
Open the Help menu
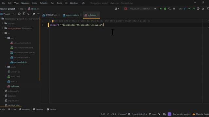point(83,3)
